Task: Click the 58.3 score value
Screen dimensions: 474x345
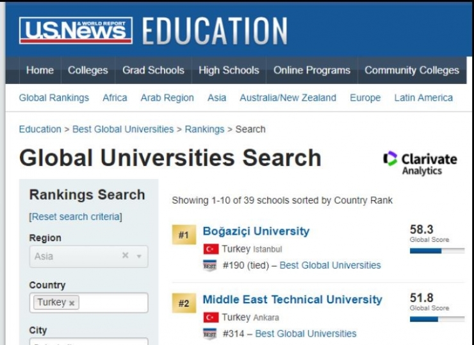Action: pos(421,230)
